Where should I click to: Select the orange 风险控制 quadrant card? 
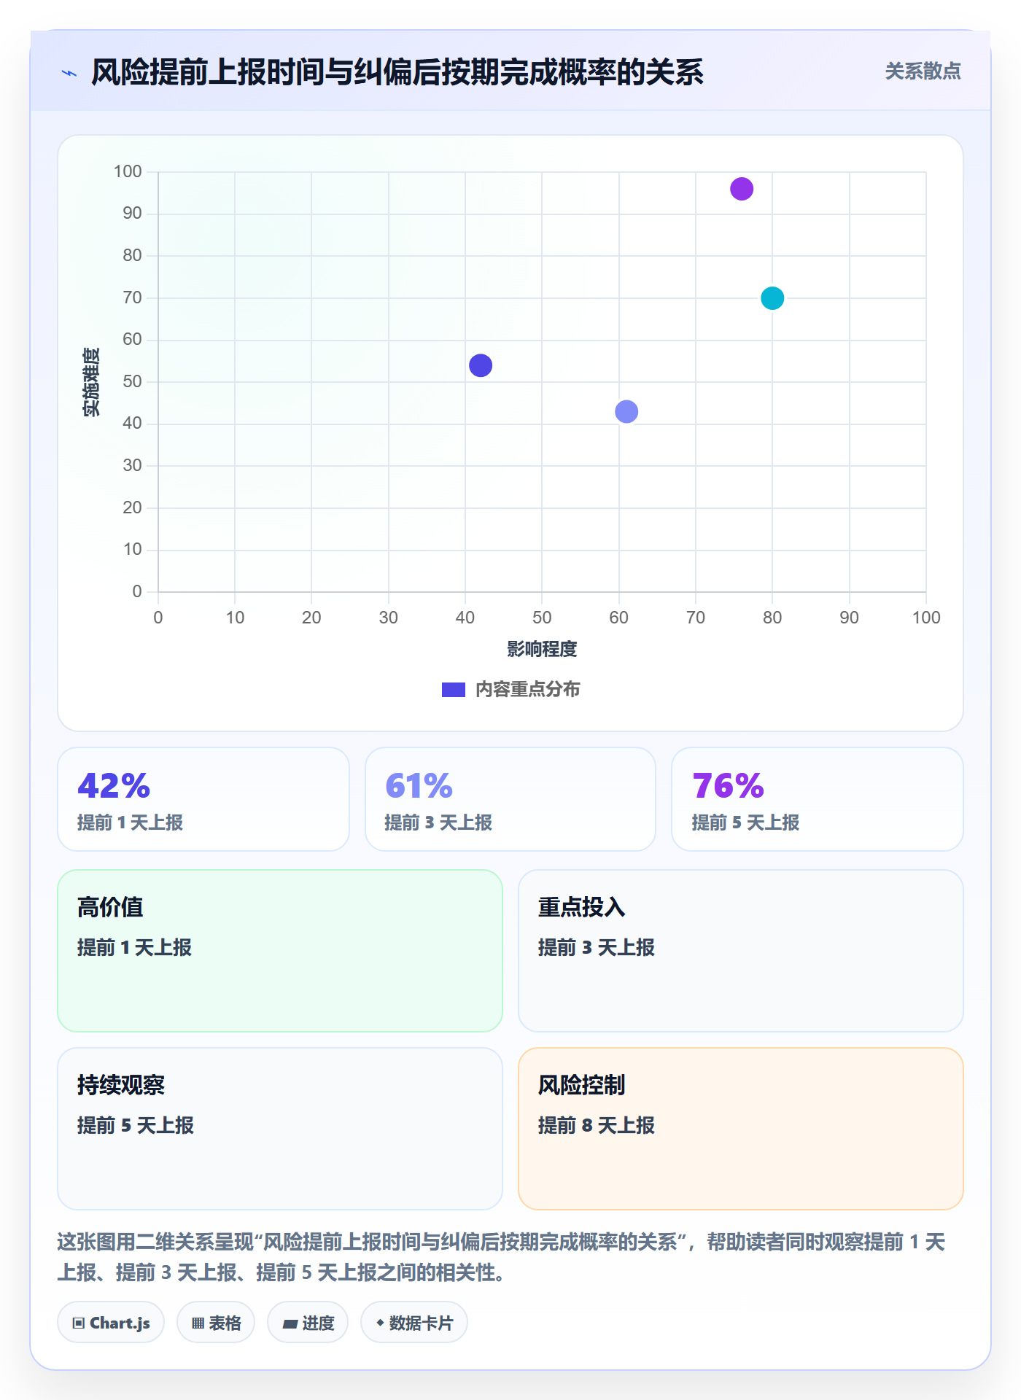741,1129
